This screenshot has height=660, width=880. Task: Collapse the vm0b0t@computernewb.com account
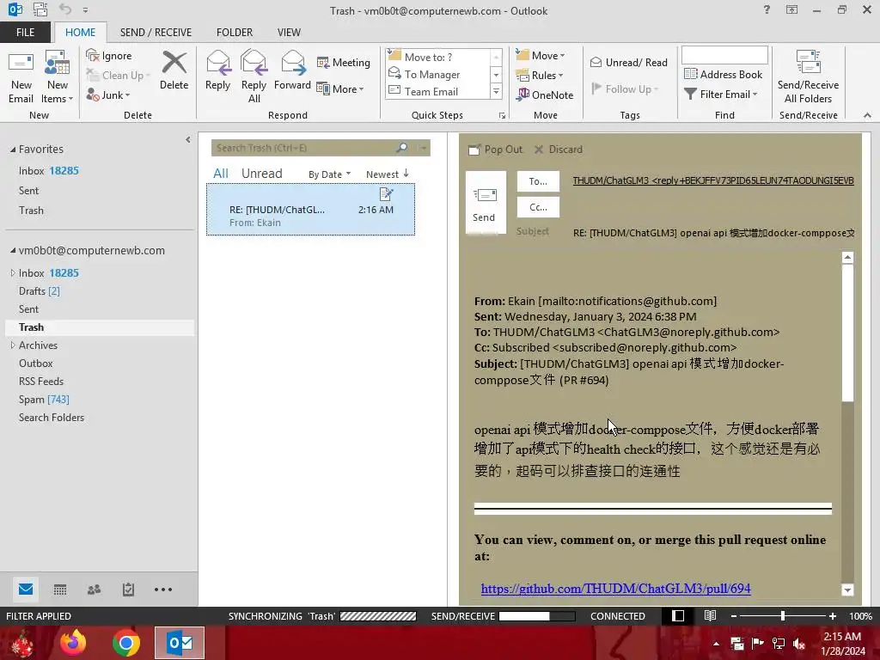pos(13,250)
